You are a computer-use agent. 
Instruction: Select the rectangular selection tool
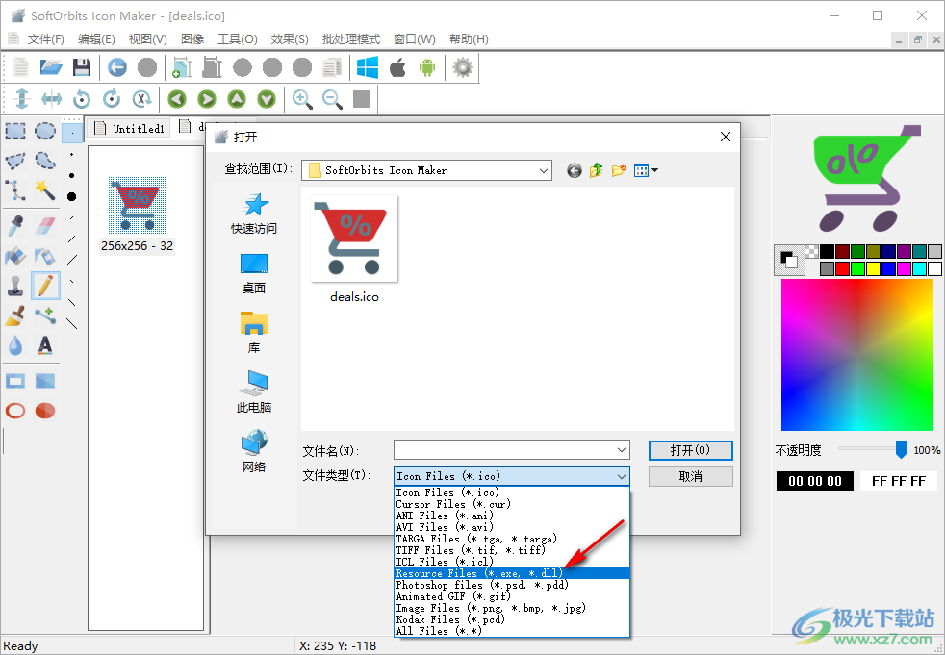(x=15, y=131)
